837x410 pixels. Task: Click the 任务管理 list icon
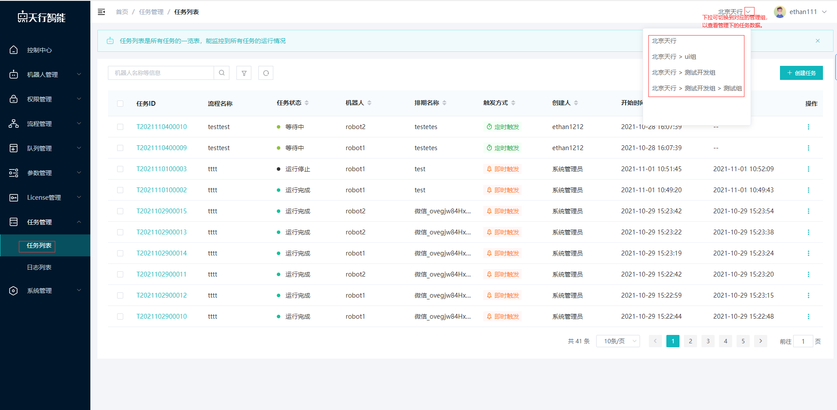[14, 222]
